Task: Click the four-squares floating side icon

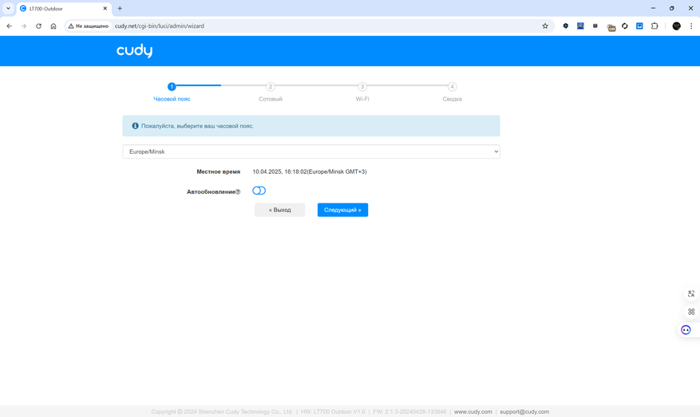Action: [x=691, y=311]
